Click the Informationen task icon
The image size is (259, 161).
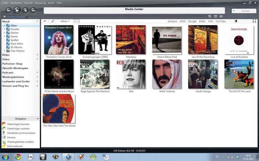tap(4, 146)
